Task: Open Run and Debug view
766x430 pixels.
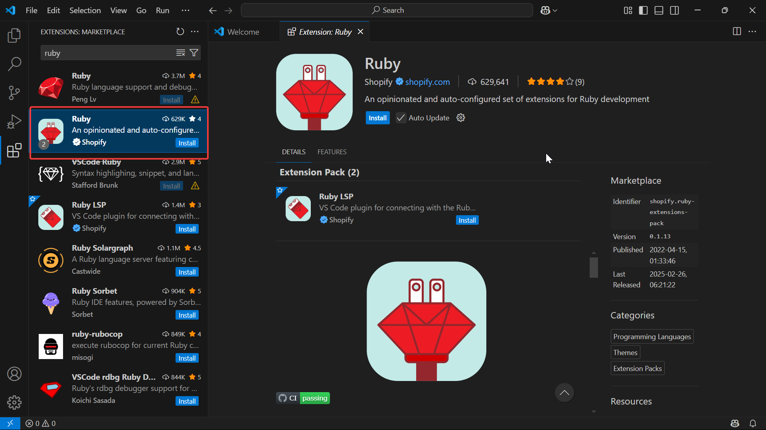Action: 14,122
